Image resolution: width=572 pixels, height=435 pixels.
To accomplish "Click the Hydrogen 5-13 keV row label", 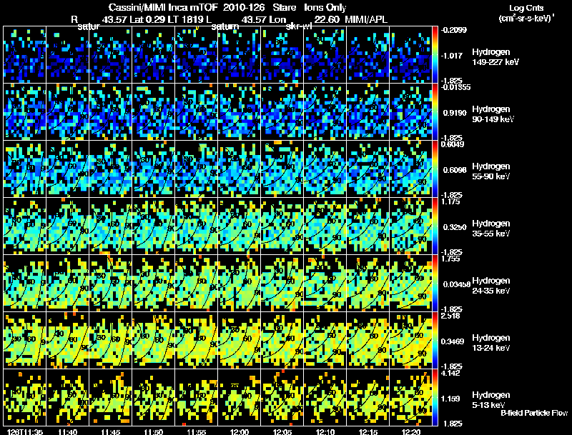I will point(491,400).
